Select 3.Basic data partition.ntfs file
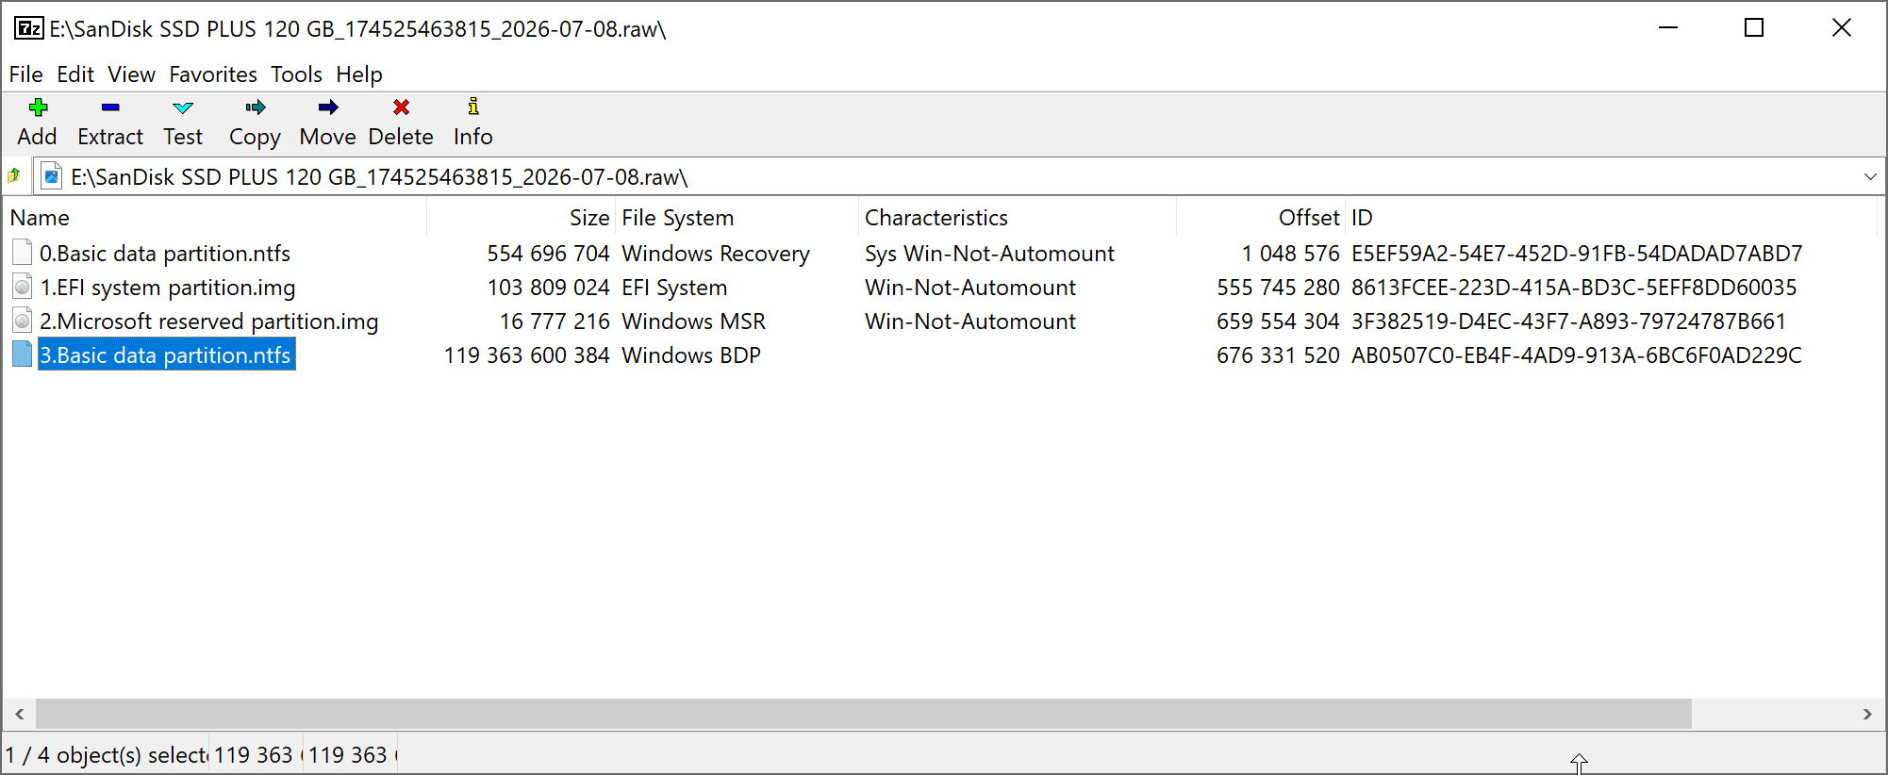Screen dimensions: 1888x775 click(166, 355)
